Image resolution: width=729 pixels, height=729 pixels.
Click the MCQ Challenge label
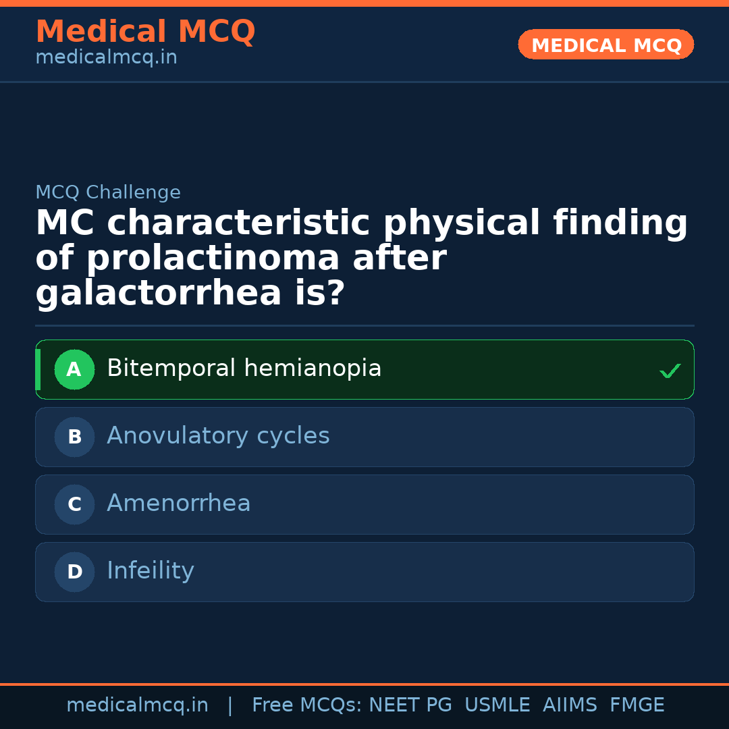click(x=108, y=192)
